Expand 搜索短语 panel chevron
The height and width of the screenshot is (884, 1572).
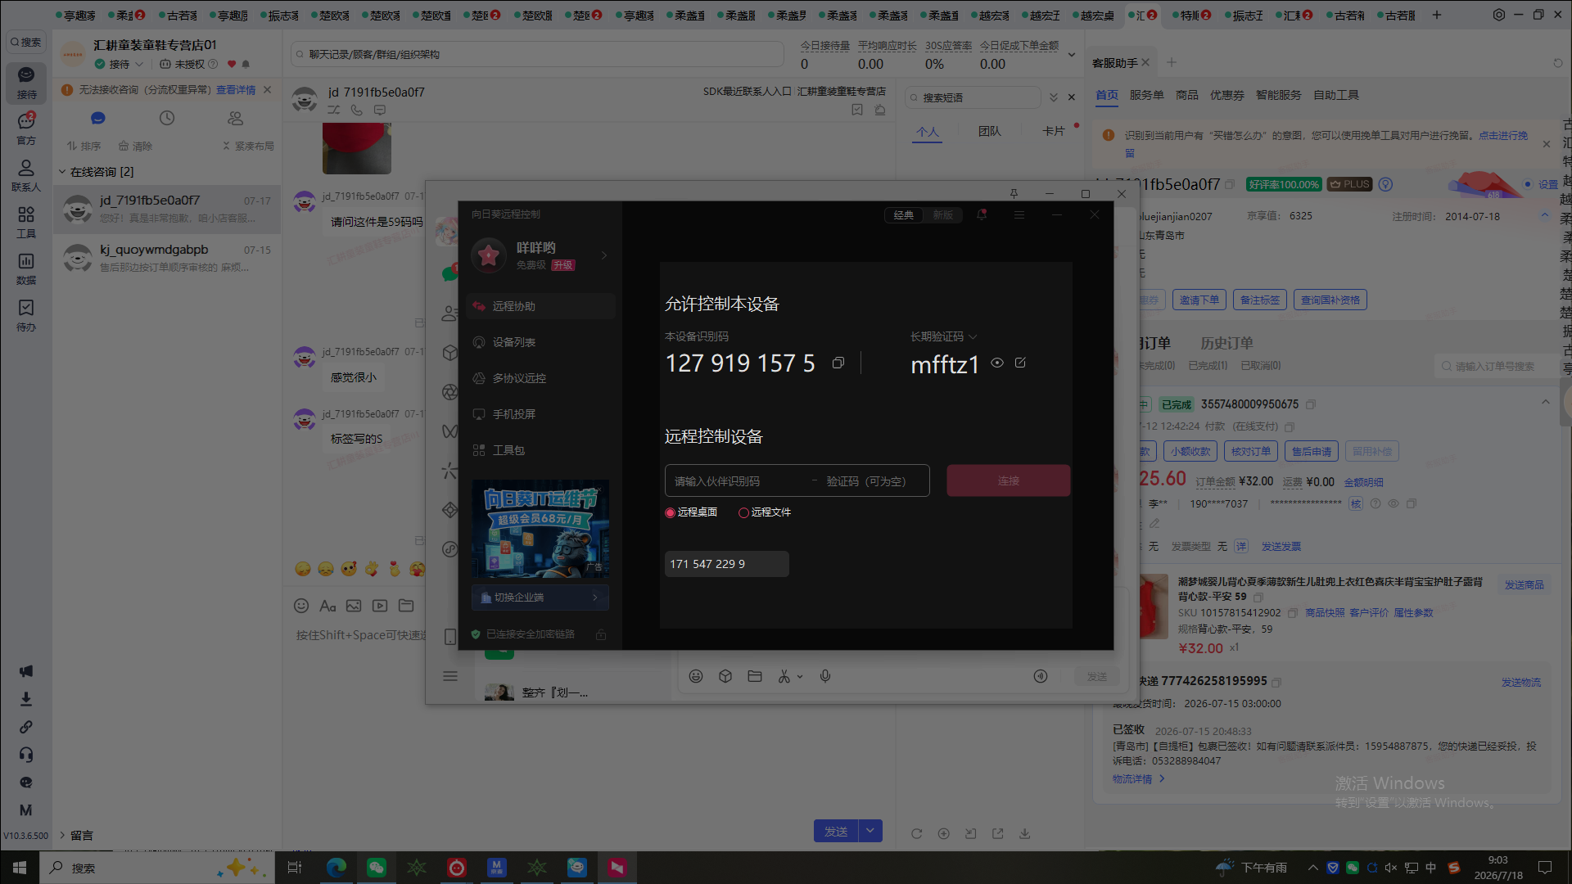tap(1054, 97)
